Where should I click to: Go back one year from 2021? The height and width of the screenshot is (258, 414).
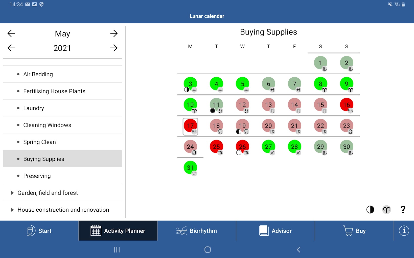[x=11, y=48]
